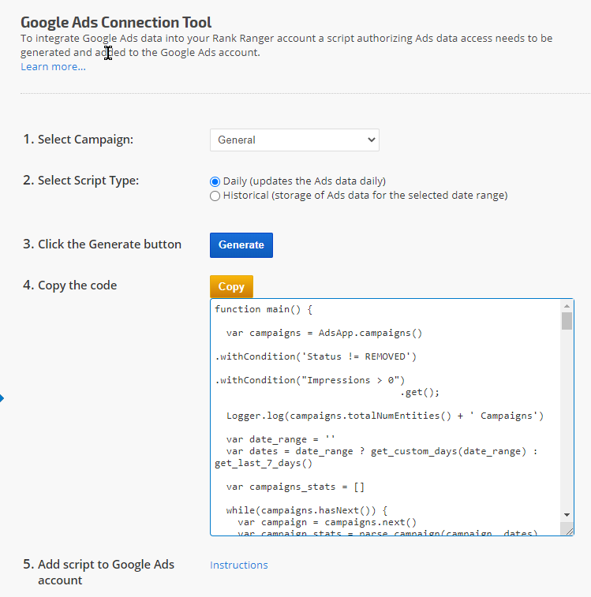
Task: Click the orange Copy button
Action: click(x=231, y=287)
